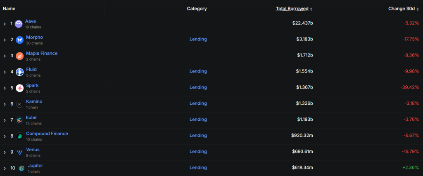Expand the Morpho row chevron
Screen dimensions: 423x176
tap(5, 40)
